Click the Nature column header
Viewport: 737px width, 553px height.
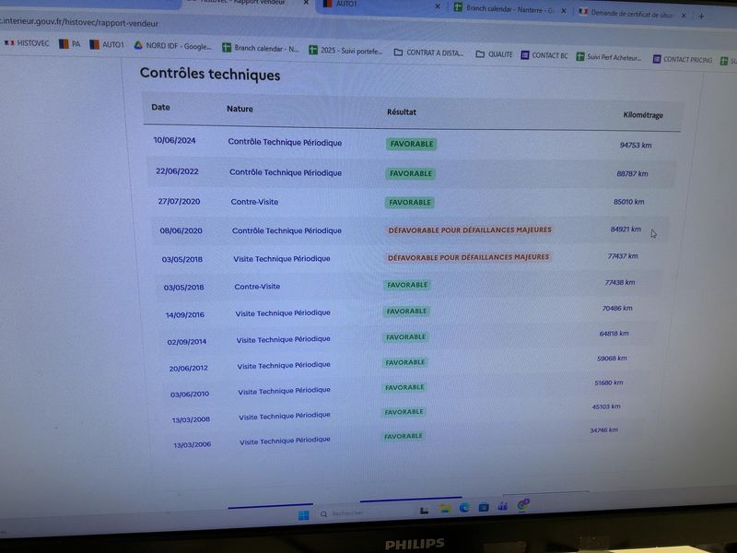(240, 109)
